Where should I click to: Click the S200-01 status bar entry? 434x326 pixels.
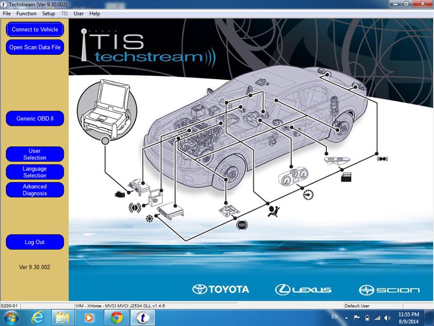tap(9, 306)
